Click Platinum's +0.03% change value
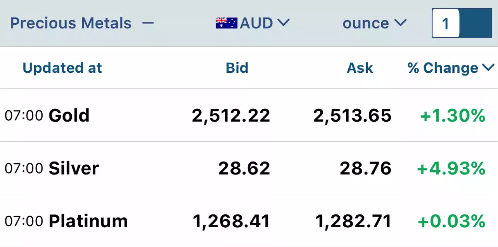This screenshot has width=498, height=247. [451, 221]
